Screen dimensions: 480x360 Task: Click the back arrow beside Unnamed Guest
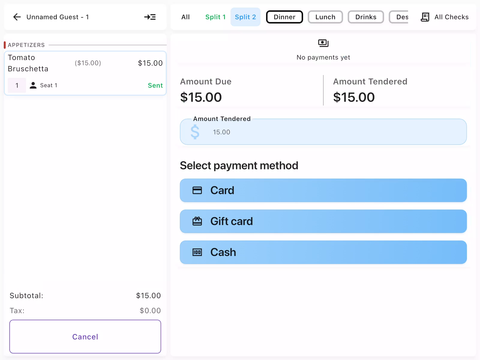tap(17, 17)
